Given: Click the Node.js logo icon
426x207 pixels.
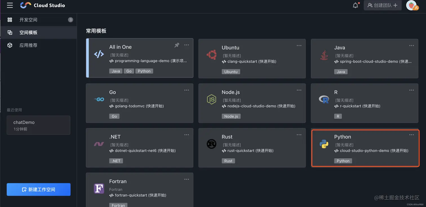Looking at the screenshot, I should coord(211,99).
